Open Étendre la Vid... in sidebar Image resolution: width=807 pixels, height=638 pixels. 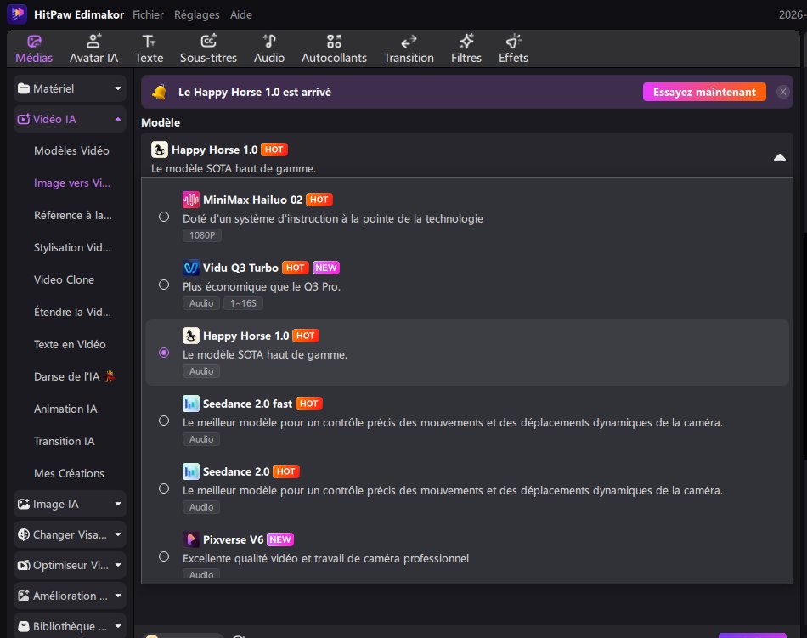[x=72, y=313]
